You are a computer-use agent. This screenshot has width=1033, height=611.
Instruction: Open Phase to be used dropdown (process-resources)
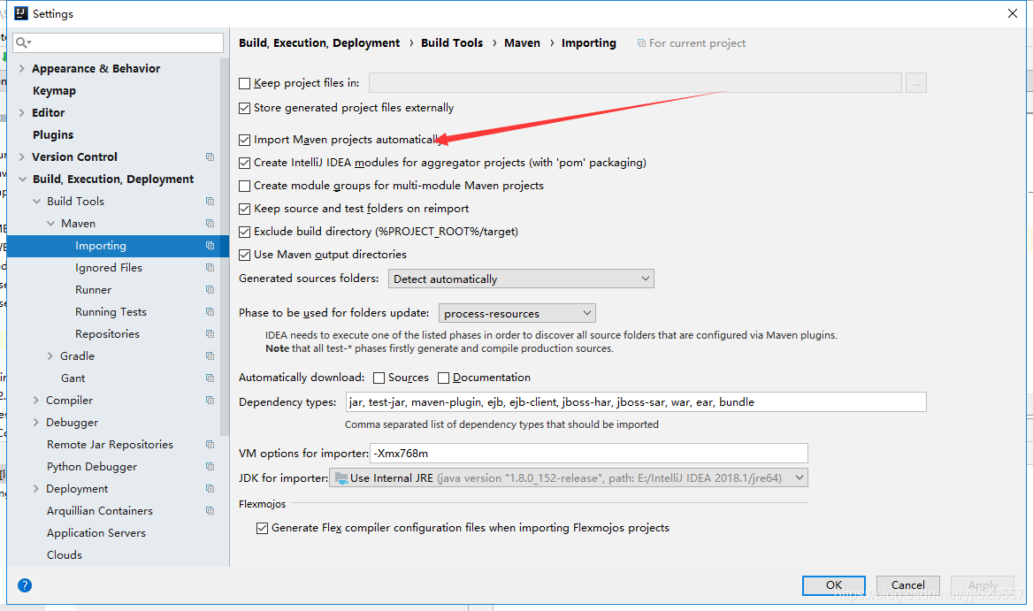[517, 313]
